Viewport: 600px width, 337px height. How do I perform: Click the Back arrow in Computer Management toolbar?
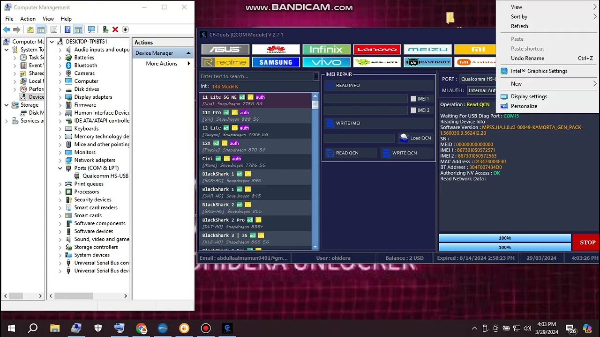7,29
